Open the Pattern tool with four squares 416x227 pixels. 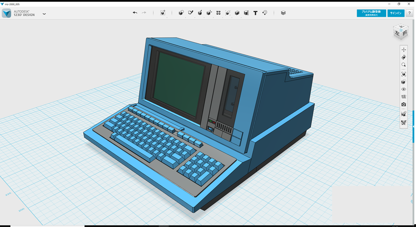(x=219, y=13)
